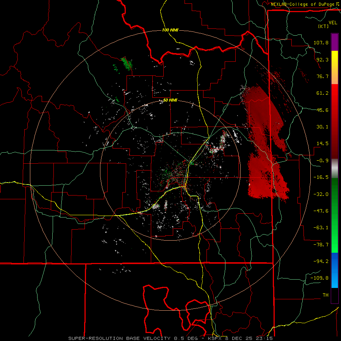Click the NEXLAB-College of DuPage label
The height and width of the screenshot is (341, 341).
303,4
